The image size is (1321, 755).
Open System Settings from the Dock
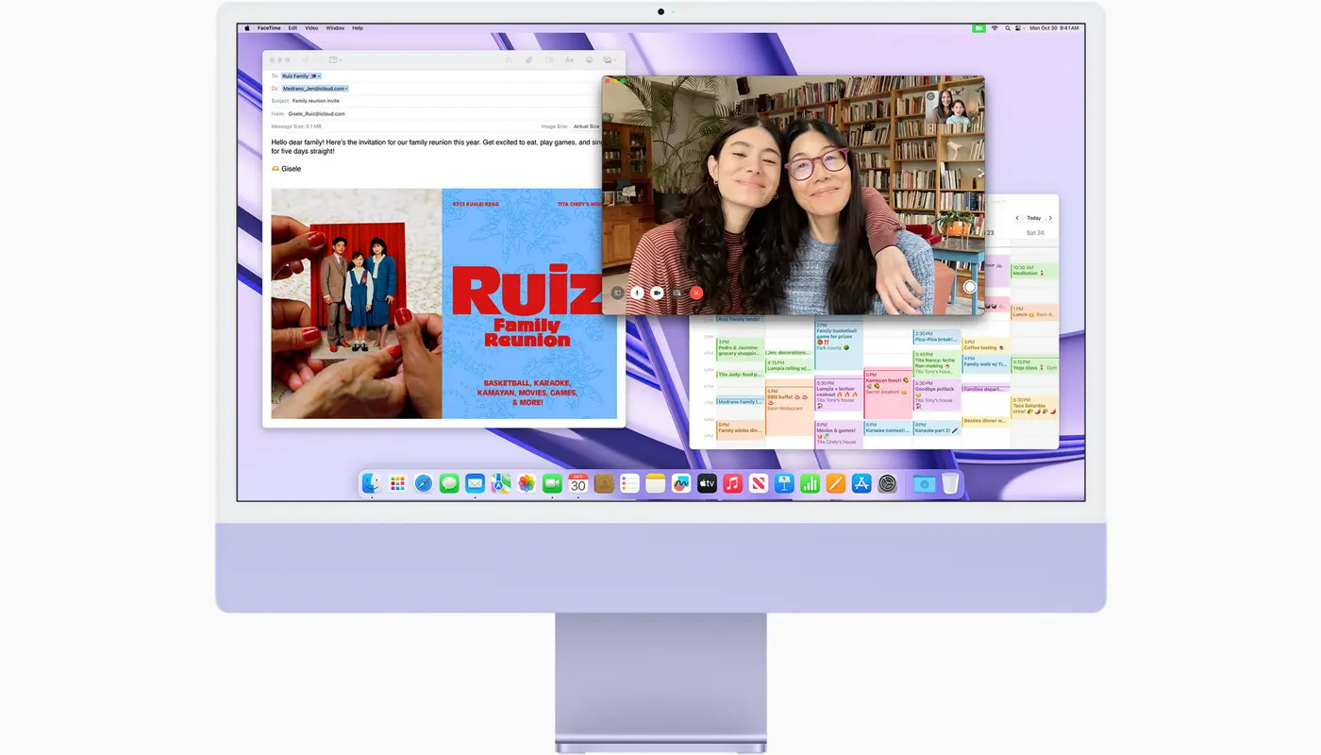(887, 483)
